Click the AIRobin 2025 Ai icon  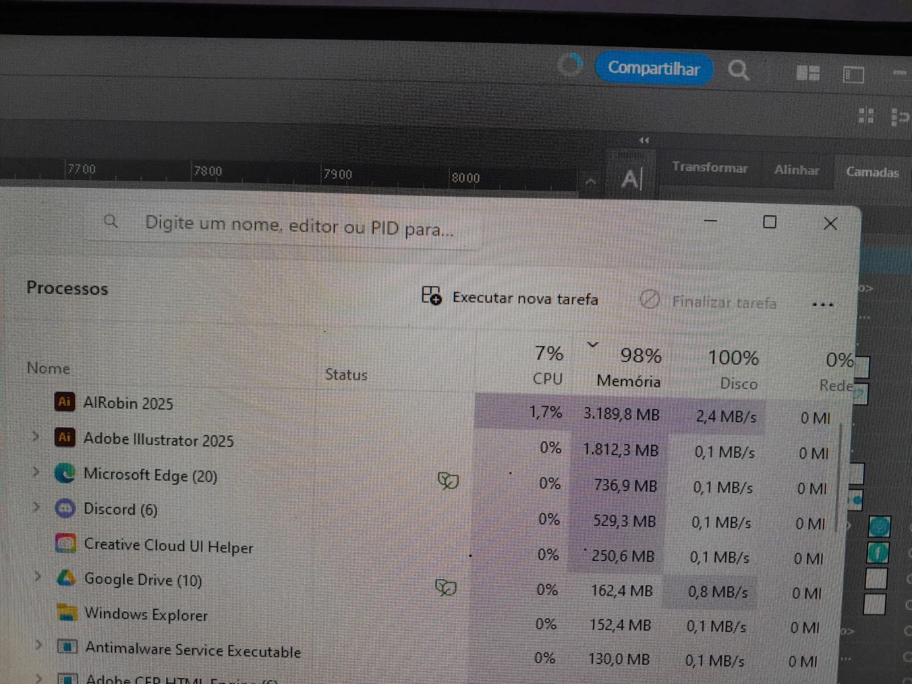64,402
